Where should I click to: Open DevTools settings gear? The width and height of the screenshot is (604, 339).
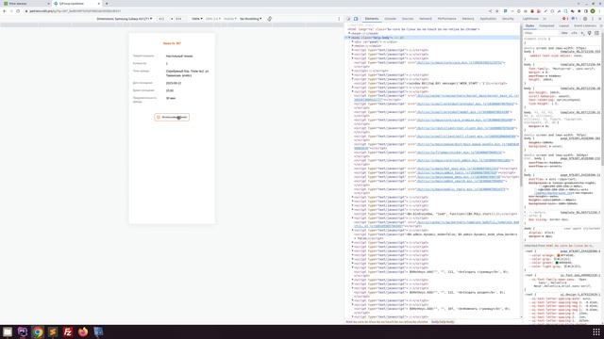pos(585,19)
